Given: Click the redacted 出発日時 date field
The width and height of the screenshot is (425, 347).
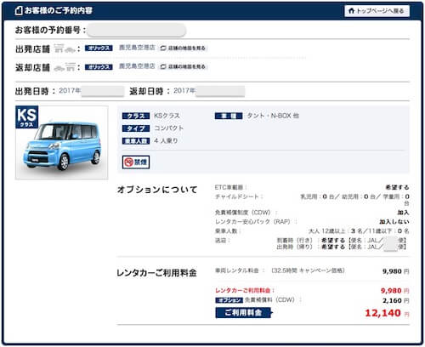Looking at the screenshot, I should click(103, 91).
